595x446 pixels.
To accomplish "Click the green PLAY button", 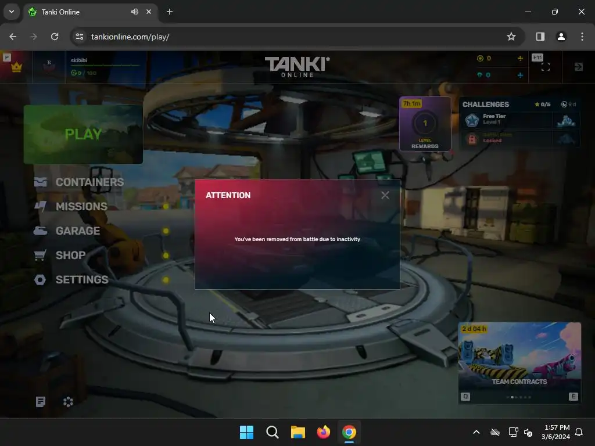I will point(83,134).
